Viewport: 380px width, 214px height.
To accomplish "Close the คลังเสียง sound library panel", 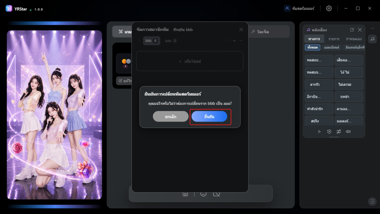I will pyautogui.click(x=360, y=30).
